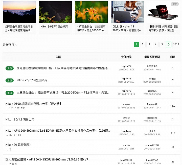Open the Milky Way night sky thumbnail
Viewport: 182px width, 165px height.
55,12
